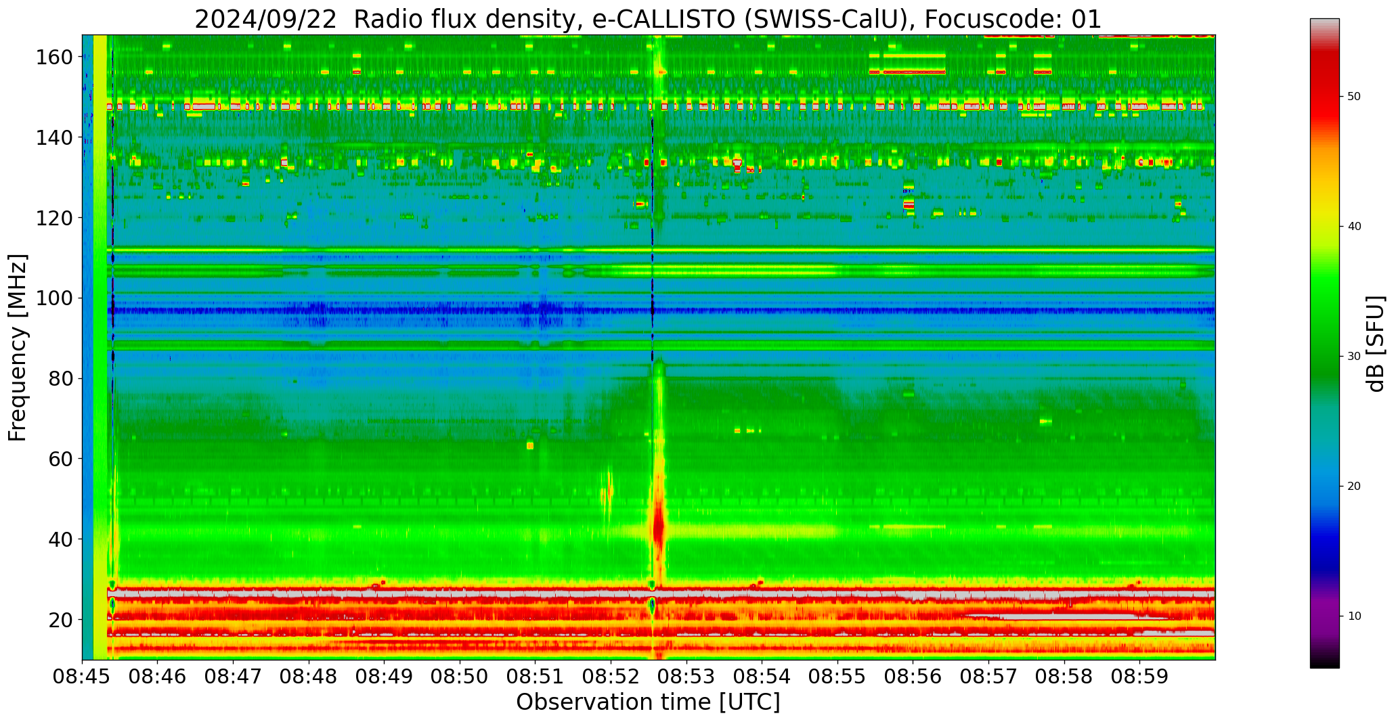Click the 40 MHz frequency tick label
1396x722 pixels.
point(60,539)
